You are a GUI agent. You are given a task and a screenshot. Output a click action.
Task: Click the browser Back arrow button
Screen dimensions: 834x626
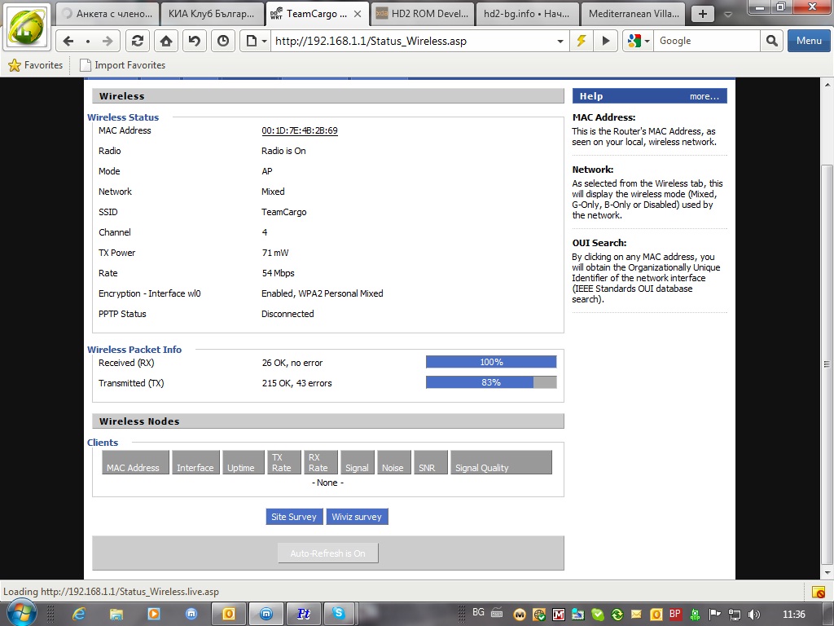[x=69, y=41]
